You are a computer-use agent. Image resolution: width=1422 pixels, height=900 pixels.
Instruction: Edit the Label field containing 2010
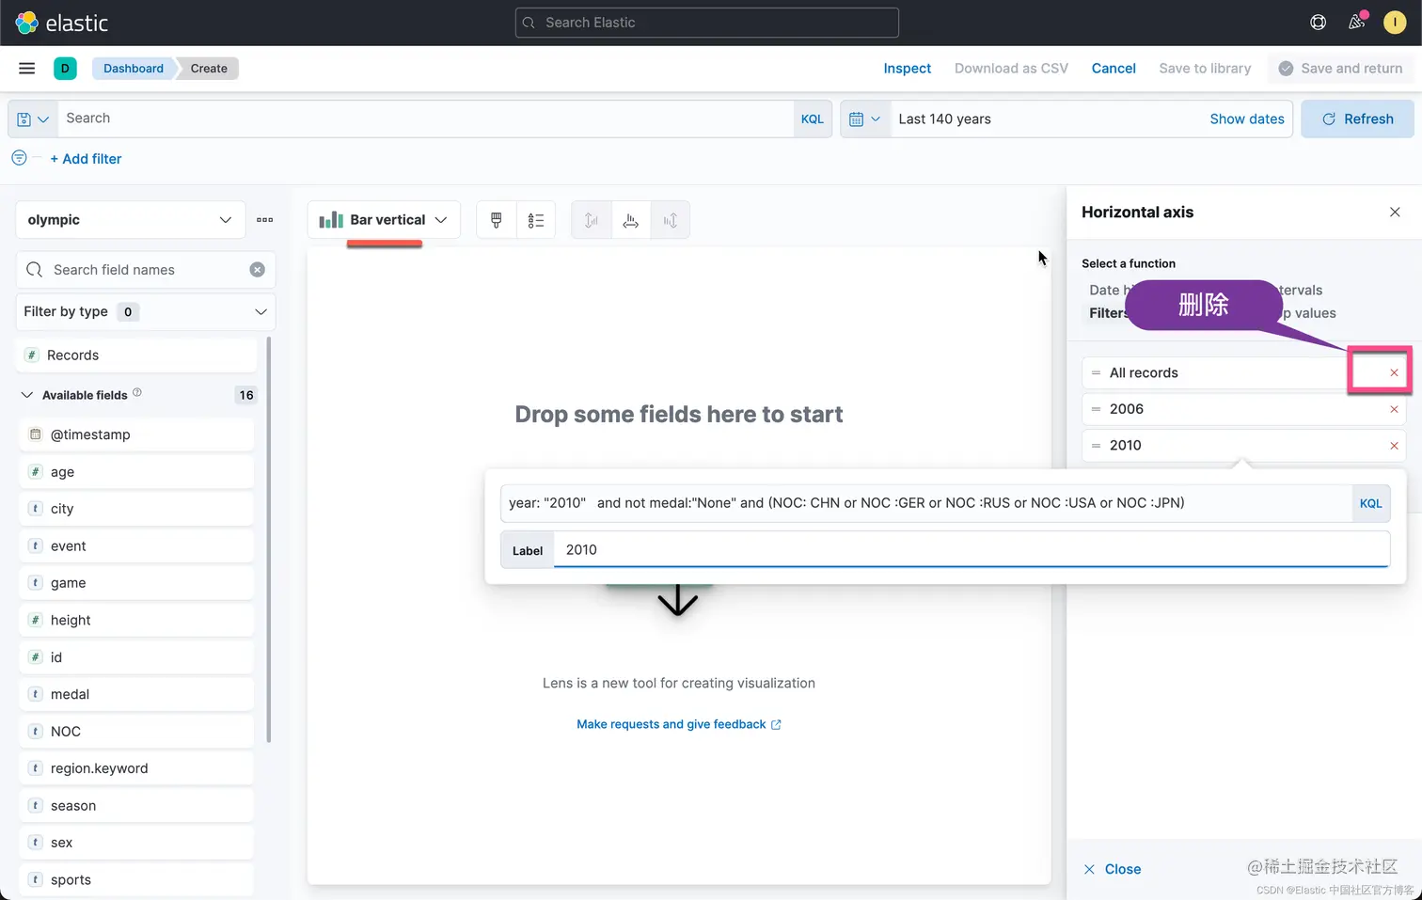[972, 550]
